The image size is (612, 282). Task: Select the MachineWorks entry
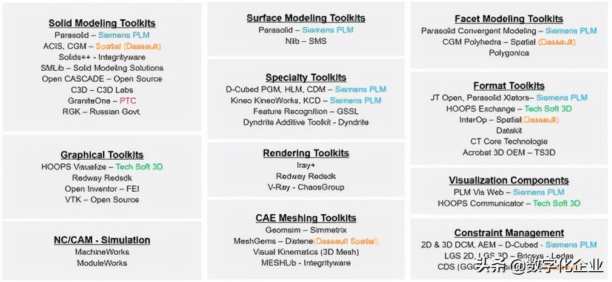point(102,252)
